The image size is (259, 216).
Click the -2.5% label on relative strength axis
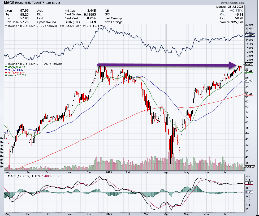249,60
